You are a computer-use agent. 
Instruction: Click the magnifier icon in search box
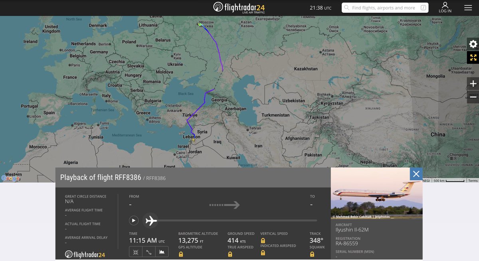click(x=347, y=8)
